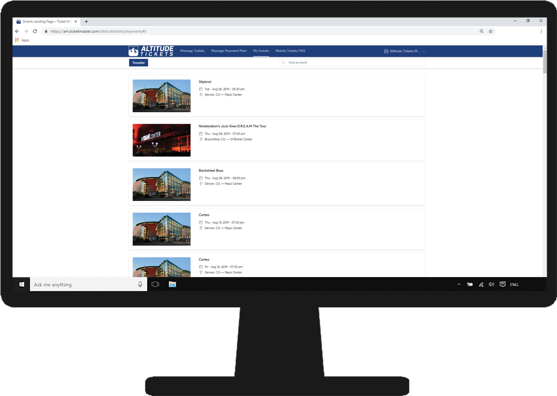Viewport: 557px width, 396px height.
Task: Click the browser forward arrow
Action: click(x=26, y=31)
